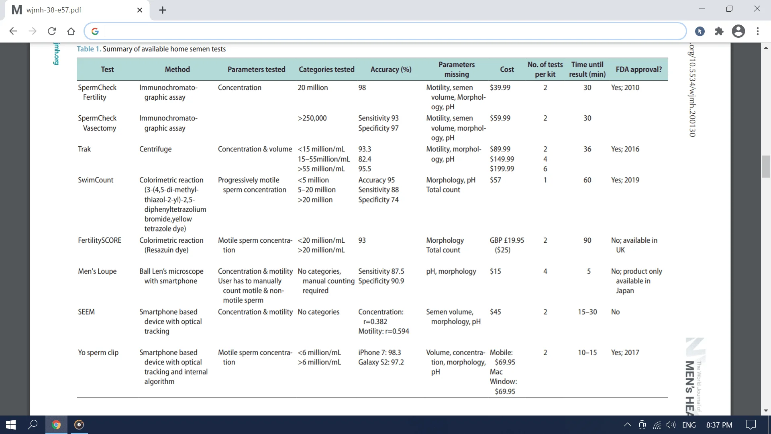
Task: Click the vertical scrollbar thumb
Action: 766,166
